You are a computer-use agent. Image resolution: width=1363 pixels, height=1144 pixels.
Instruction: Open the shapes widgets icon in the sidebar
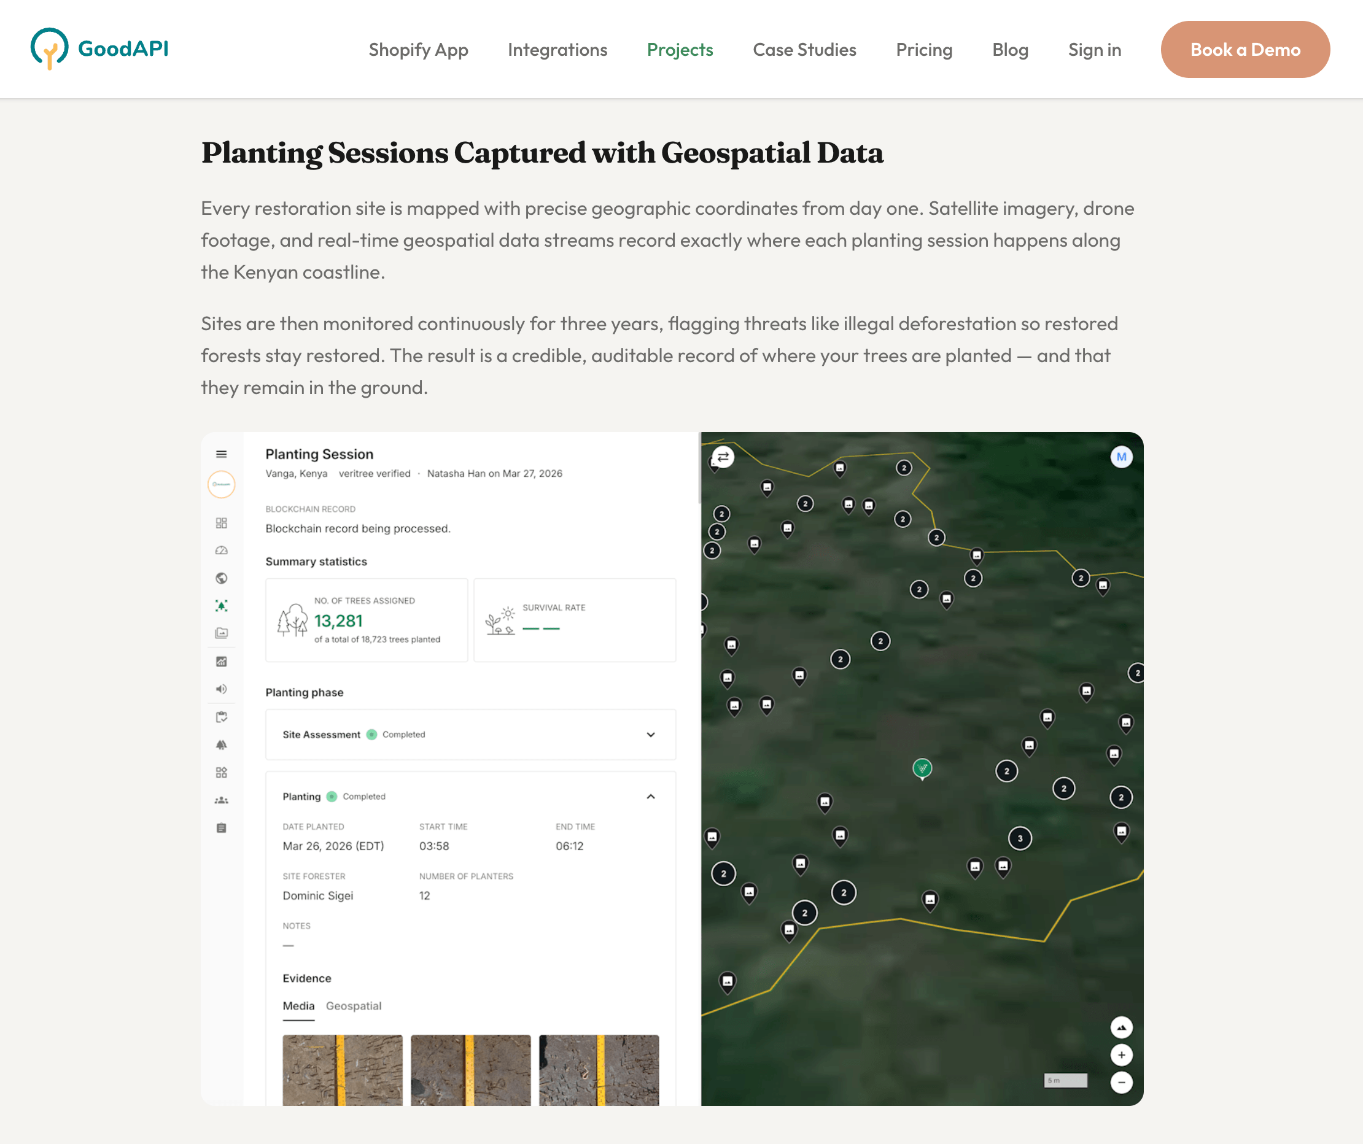tap(221, 772)
